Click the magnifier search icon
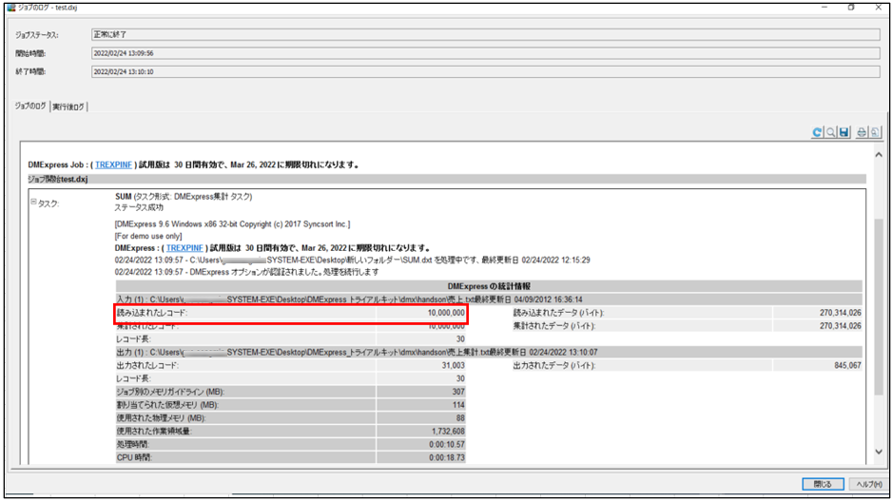 coord(829,133)
